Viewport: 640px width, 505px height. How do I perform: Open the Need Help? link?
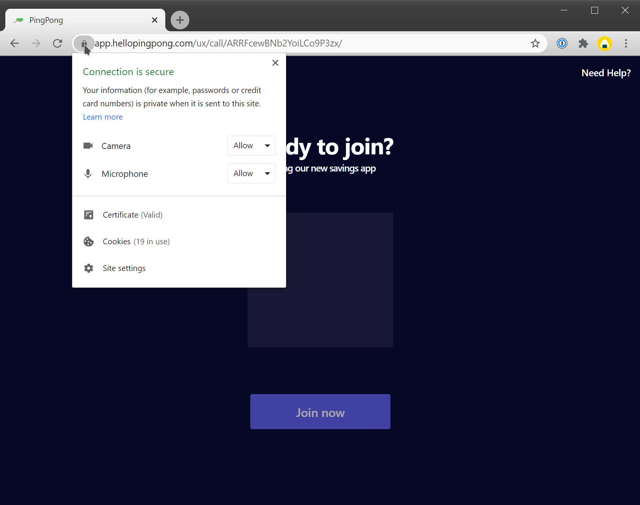click(x=606, y=73)
